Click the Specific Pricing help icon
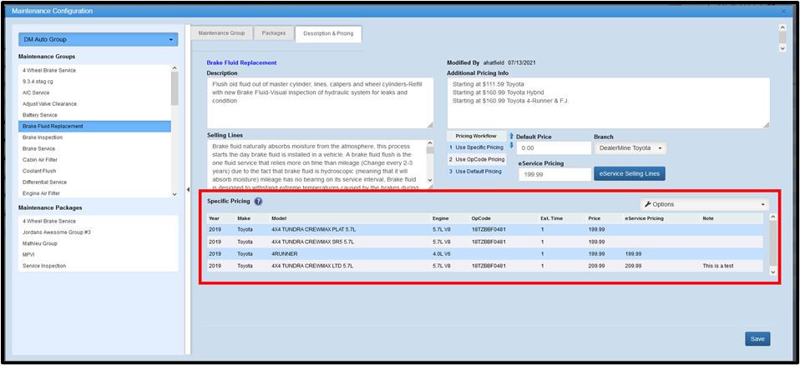 (x=258, y=202)
